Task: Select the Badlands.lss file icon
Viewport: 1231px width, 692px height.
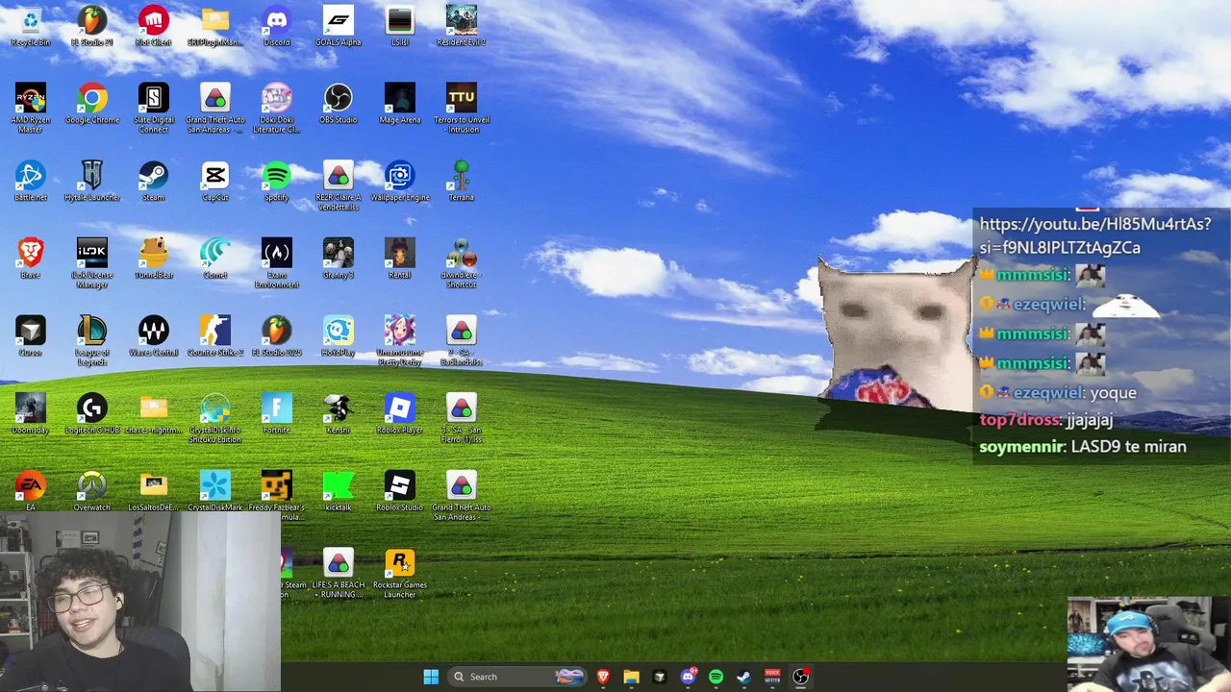Action: click(462, 340)
